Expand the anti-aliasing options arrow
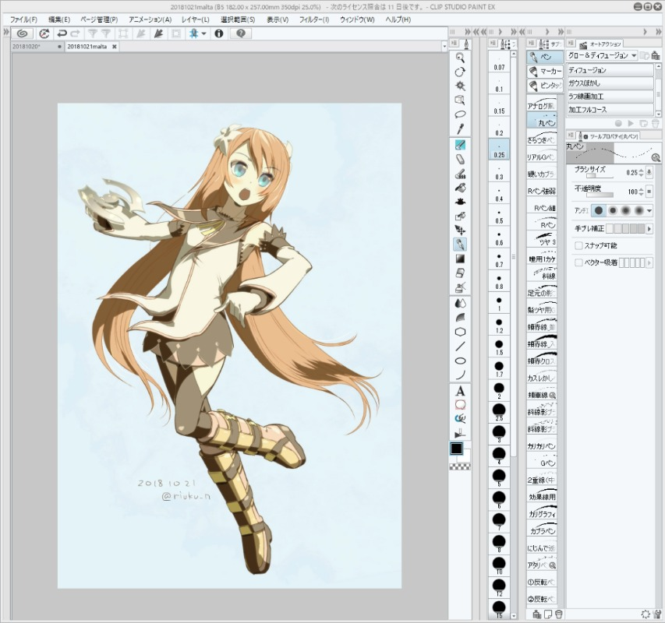This screenshot has width=665, height=623. pos(649,210)
